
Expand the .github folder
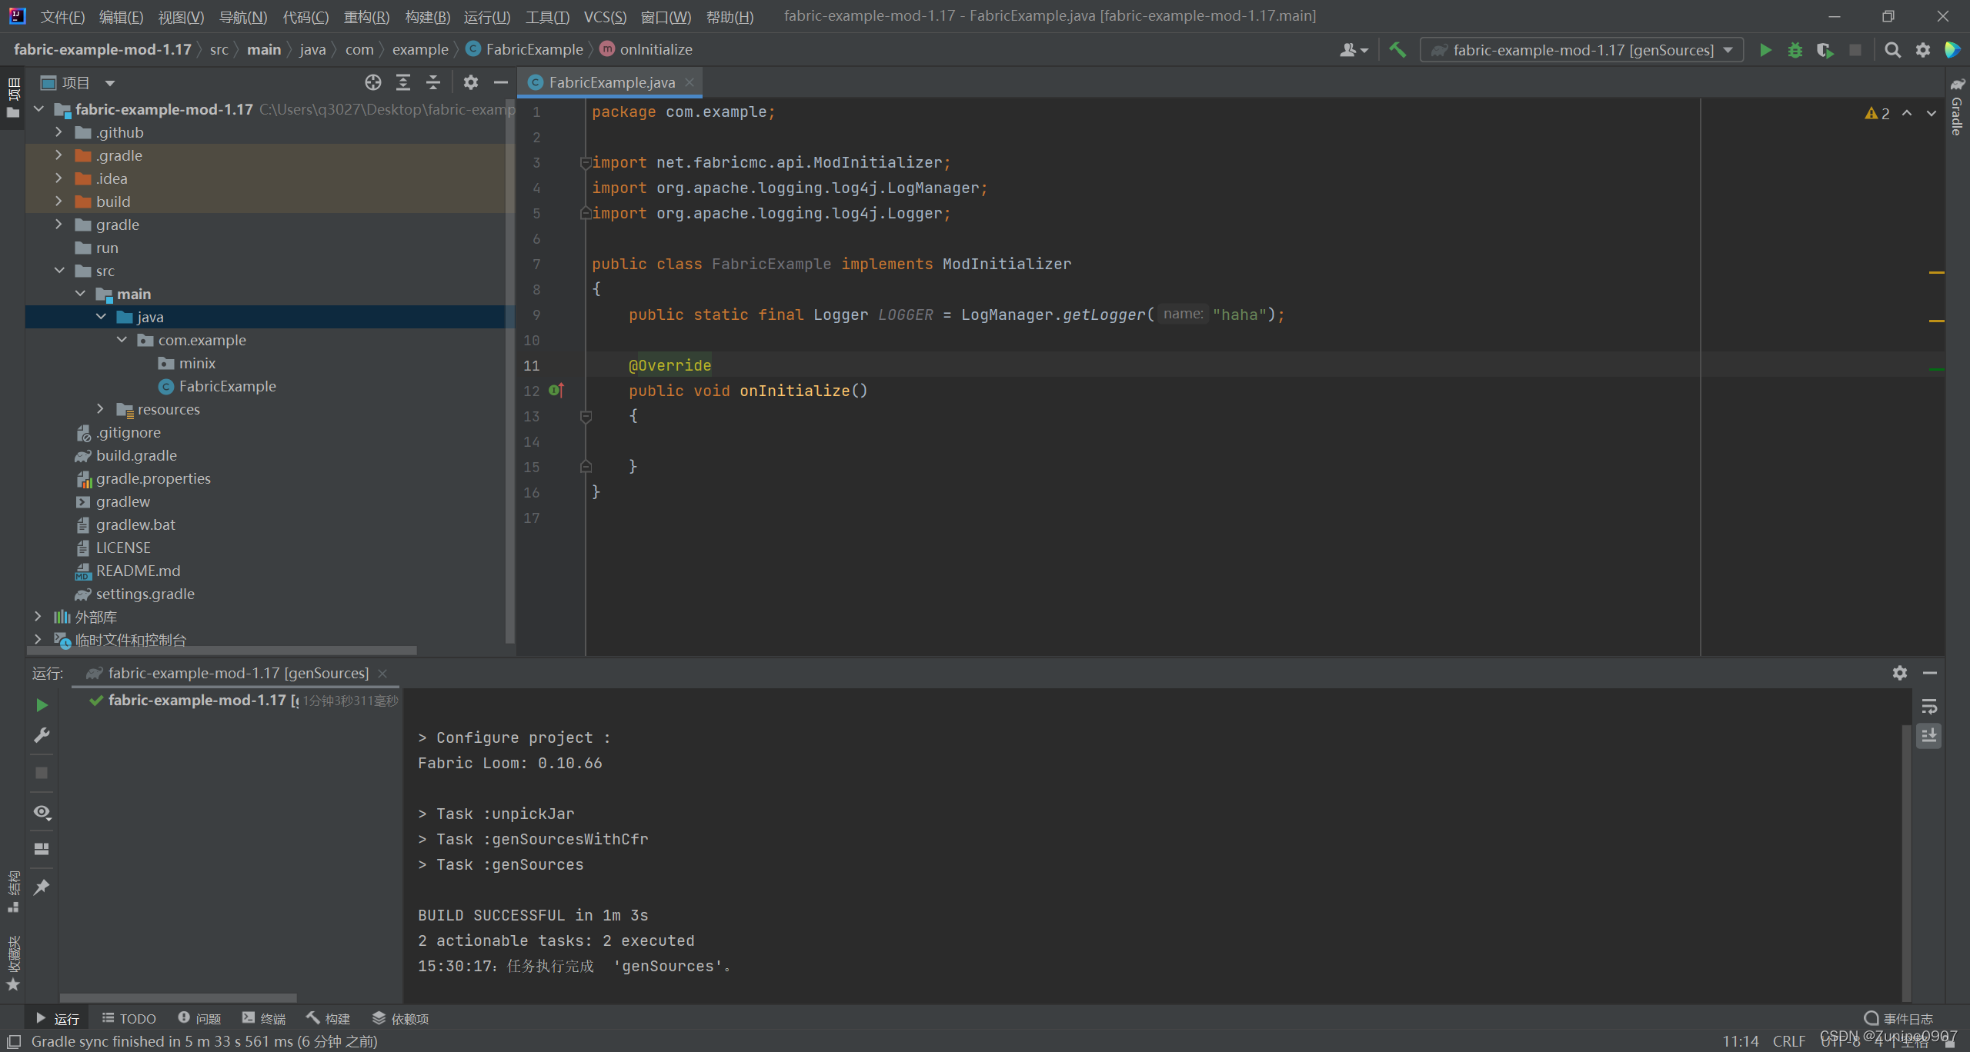pyautogui.click(x=58, y=132)
